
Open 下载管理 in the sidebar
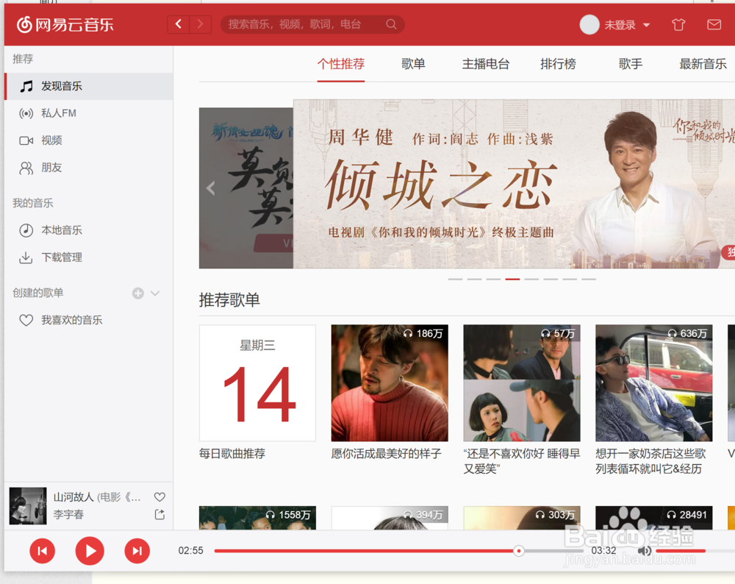pyautogui.click(x=89, y=257)
